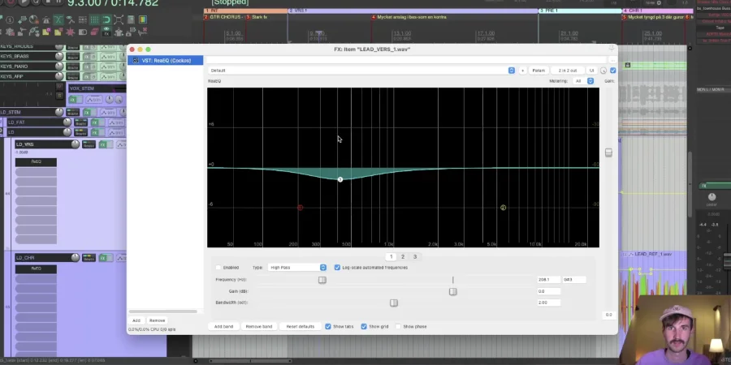This screenshot has width=731, height=365.
Task: Toggle Log-scale automated frequencies checkbox
Action: coord(337,267)
